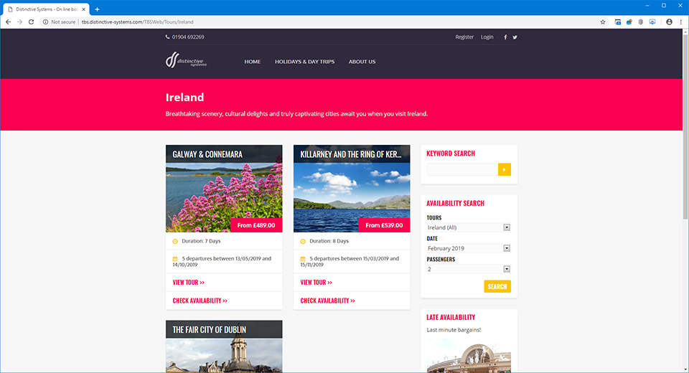
Task: Click the Last minute bargains! text
Action: tap(454, 330)
